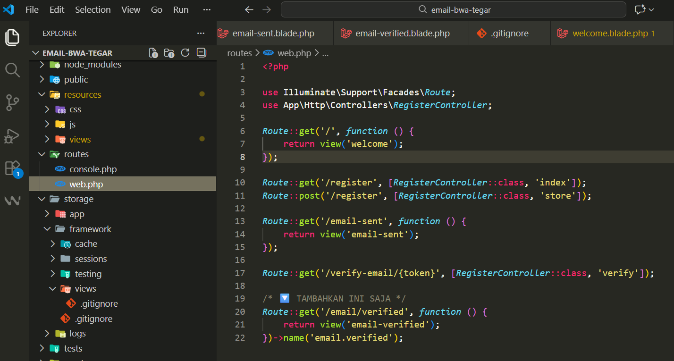Open Extensions view with update badge
This screenshot has height=361, width=674.
pos(12,168)
